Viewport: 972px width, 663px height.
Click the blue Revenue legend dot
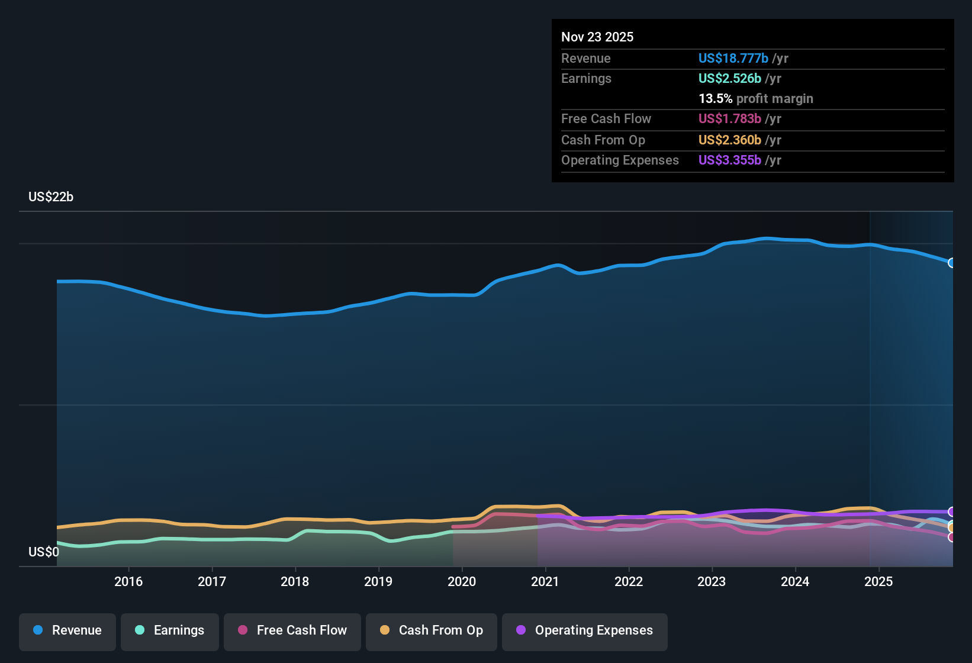pos(38,630)
